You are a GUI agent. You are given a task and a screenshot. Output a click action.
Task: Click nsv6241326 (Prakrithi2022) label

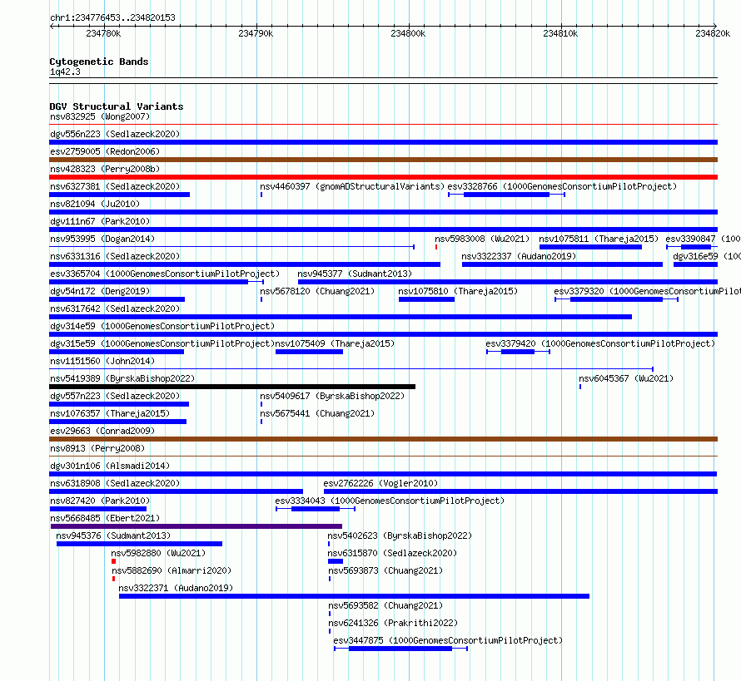pyautogui.click(x=393, y=623)
